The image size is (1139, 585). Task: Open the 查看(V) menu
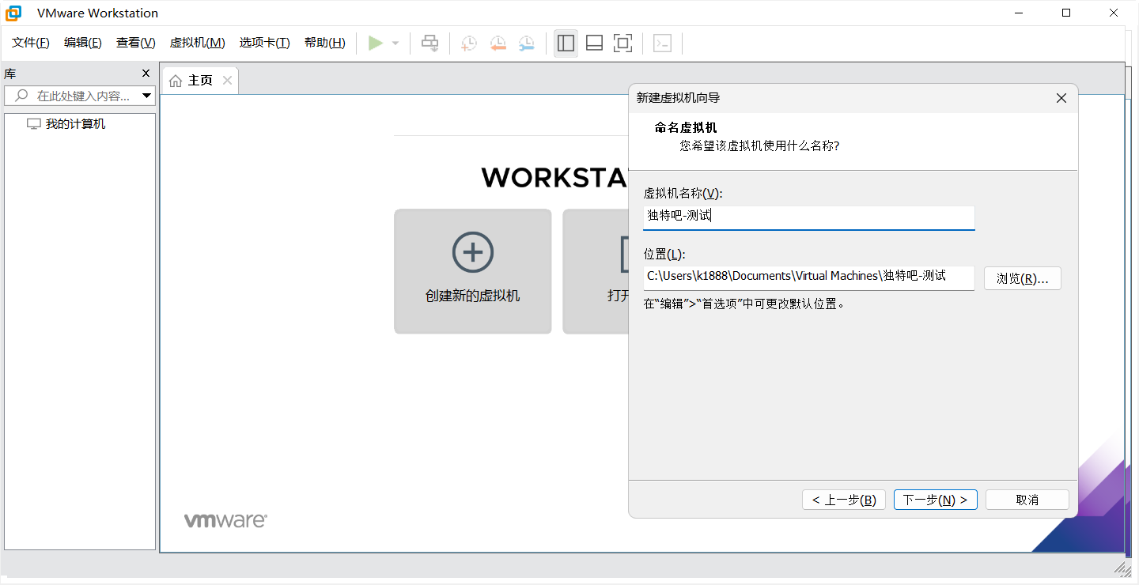136,43
